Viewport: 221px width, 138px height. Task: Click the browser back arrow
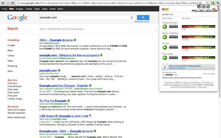3,3
